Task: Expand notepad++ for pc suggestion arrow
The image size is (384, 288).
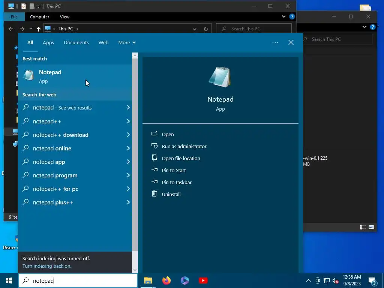Action: point(128,189)
